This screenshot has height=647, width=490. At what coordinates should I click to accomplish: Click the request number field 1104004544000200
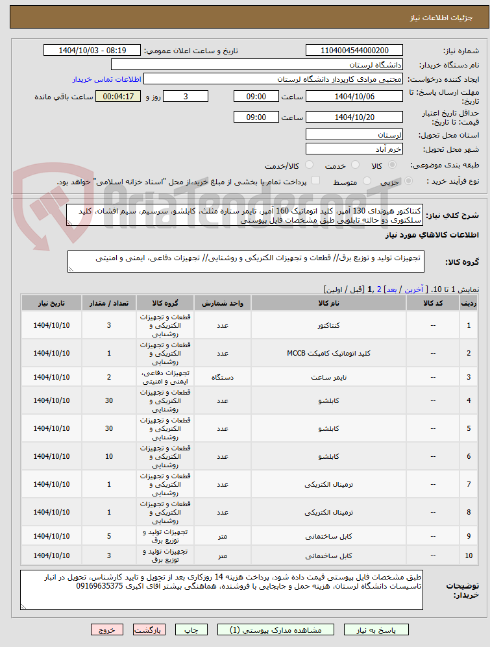click(x=354, y=51)
